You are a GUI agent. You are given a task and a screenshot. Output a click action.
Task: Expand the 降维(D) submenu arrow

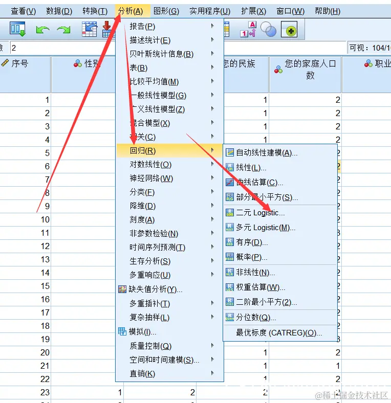pyautogui.click(x=212, y=206)
